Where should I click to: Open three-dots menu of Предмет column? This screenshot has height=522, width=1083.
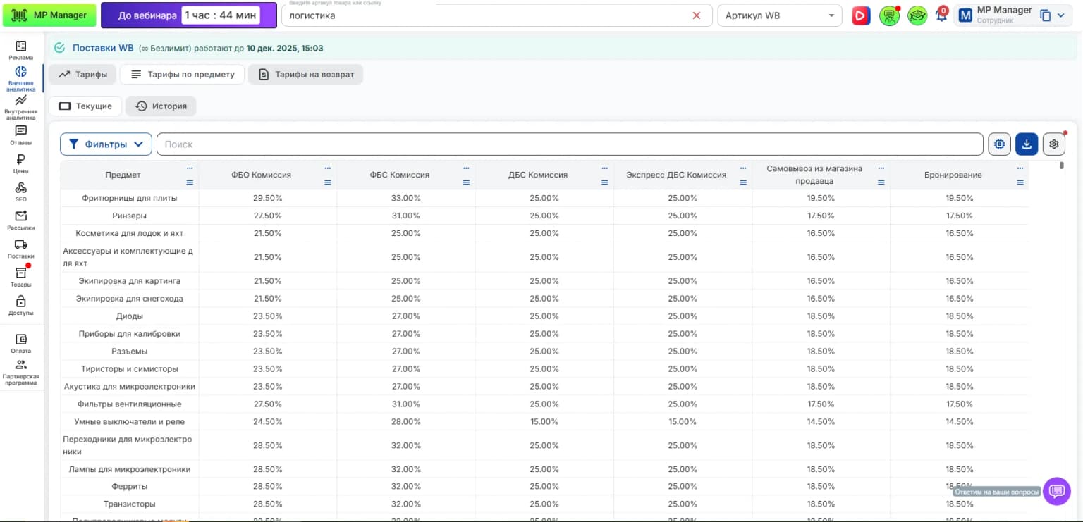tap(189, 168)
